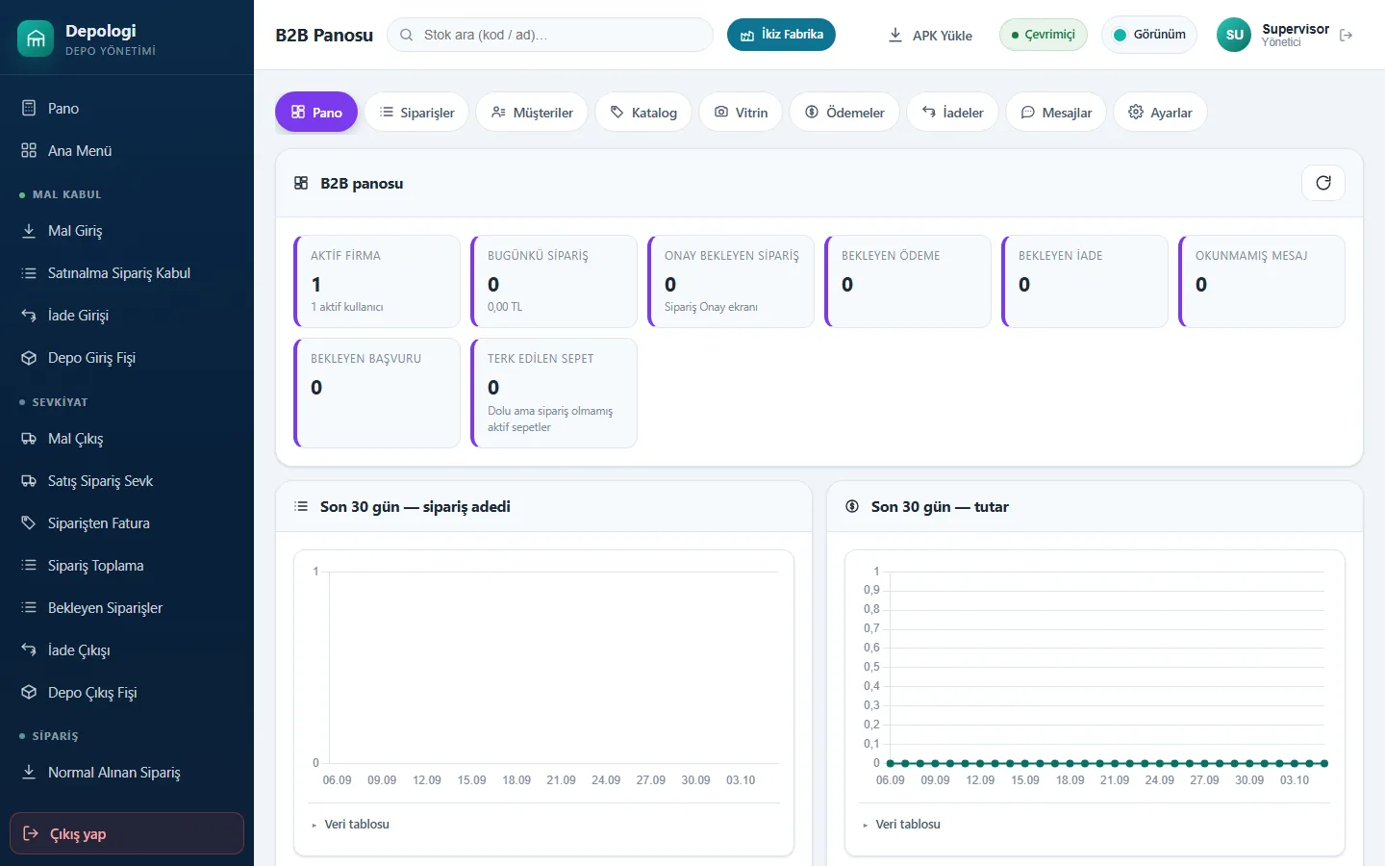Click the SU user avatar

pyautogui.click(x=1235, y=35)
